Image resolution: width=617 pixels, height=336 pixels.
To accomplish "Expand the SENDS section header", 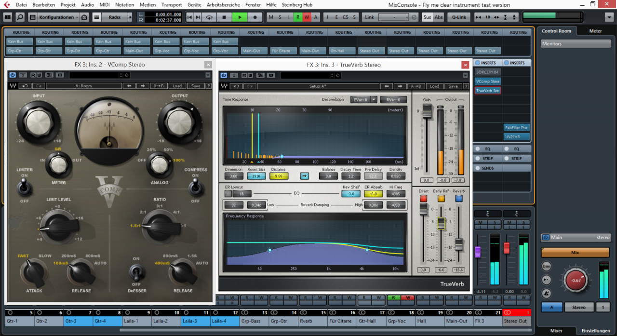I will point(502,168).
